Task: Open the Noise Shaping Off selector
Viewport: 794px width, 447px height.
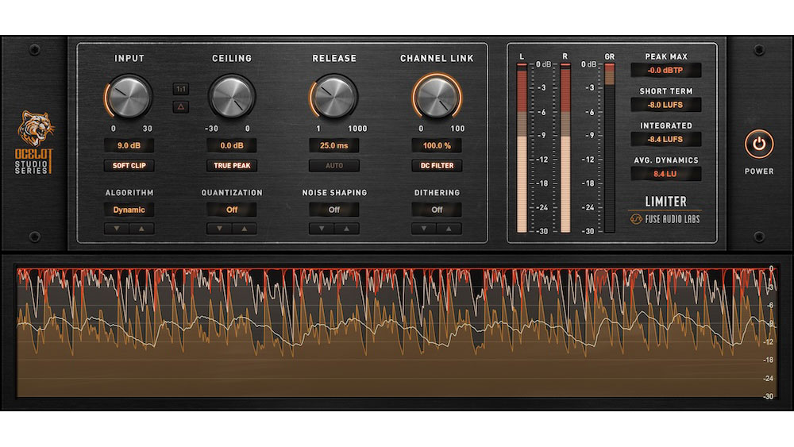Action: [x=334, y=210]
